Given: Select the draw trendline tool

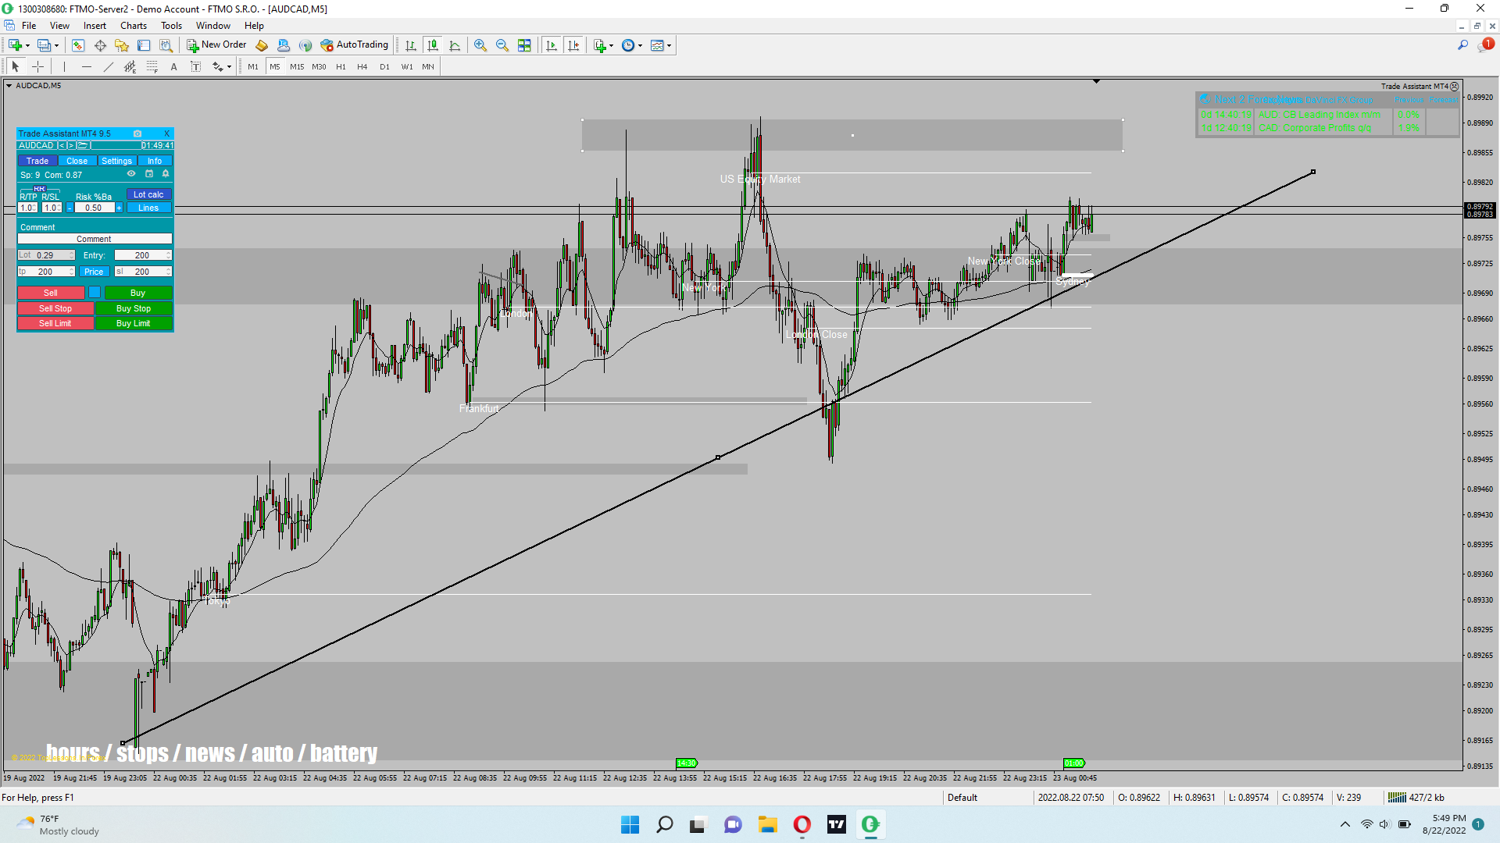Looking at the screenshot, I should pos(109,67).
